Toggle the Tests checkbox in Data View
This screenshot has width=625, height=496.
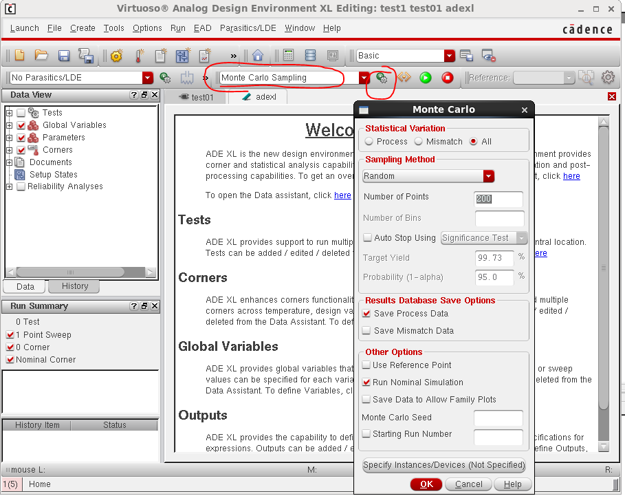[21, 113]
